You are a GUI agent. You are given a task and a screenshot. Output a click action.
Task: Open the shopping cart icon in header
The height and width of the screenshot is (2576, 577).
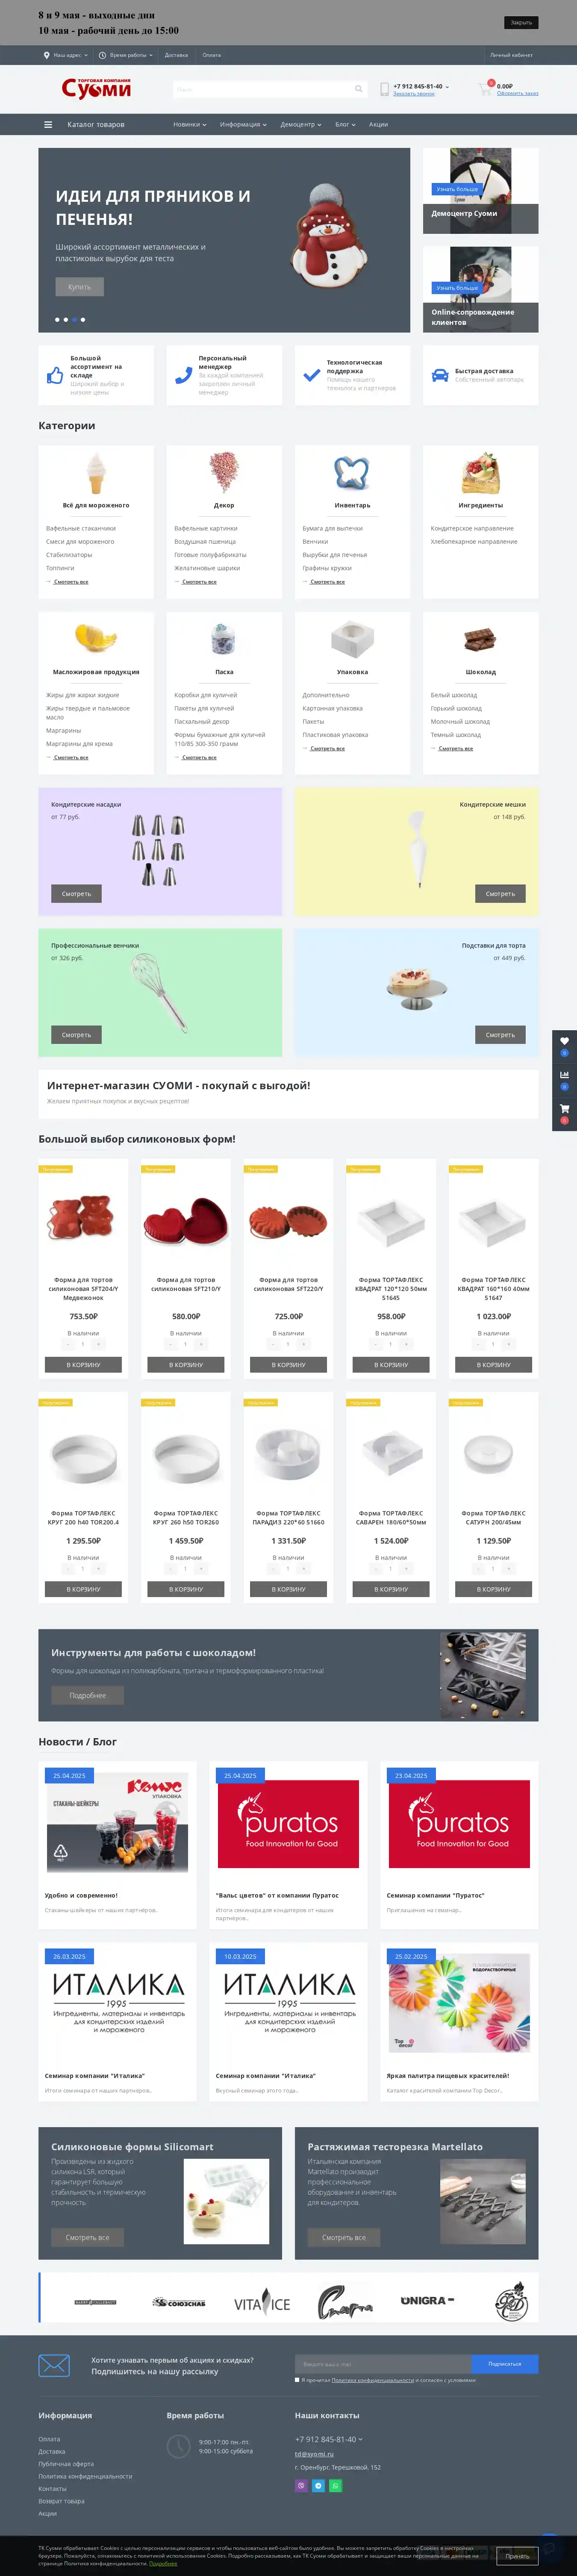(x=485, y=89)
